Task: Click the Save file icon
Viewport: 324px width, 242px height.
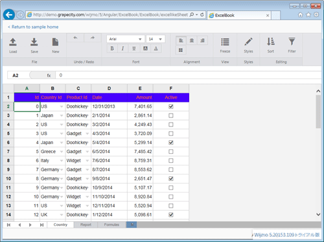Action: tap(34, 42)
